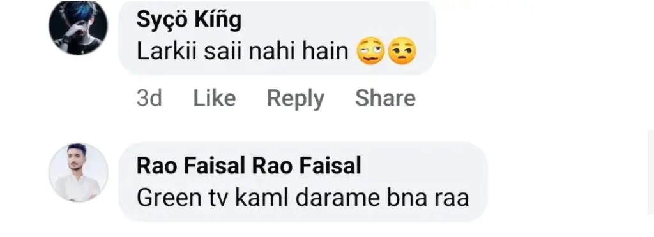The width and height of the screenshot is (654, 237).
Task: Click the unamused face emoji
Action: pos(402,51)
